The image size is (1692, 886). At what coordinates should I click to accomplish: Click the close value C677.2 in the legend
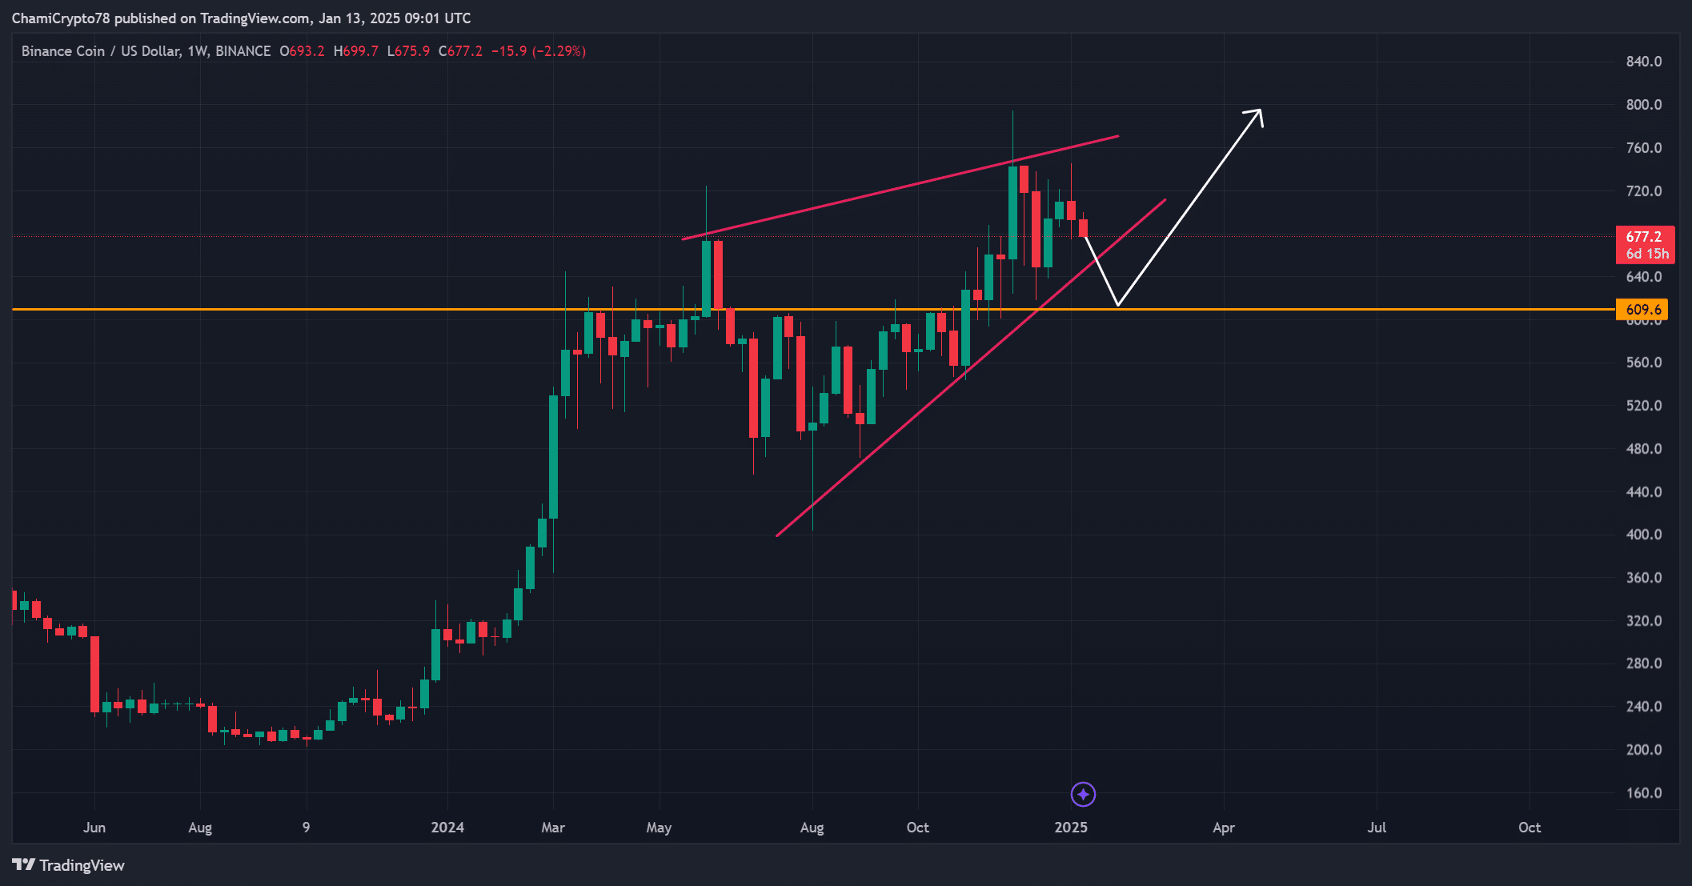click(460, 51)
